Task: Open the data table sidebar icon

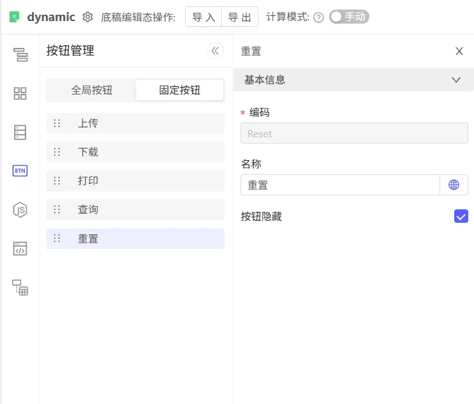Action: tap(20, 132)
